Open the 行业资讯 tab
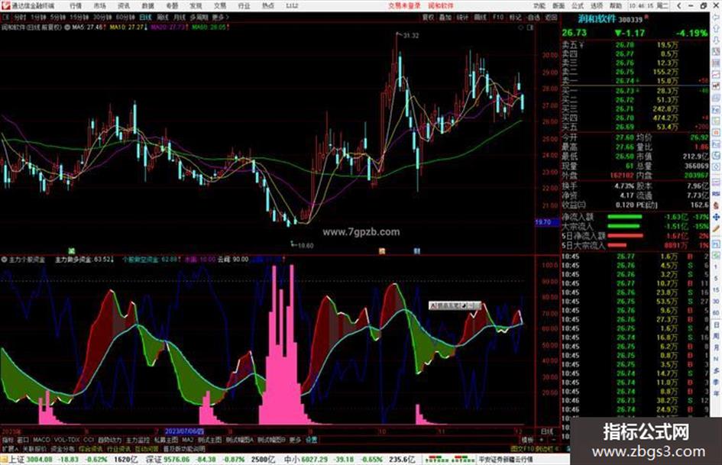Viewport: 722px width, 465px height. [118, 448]
